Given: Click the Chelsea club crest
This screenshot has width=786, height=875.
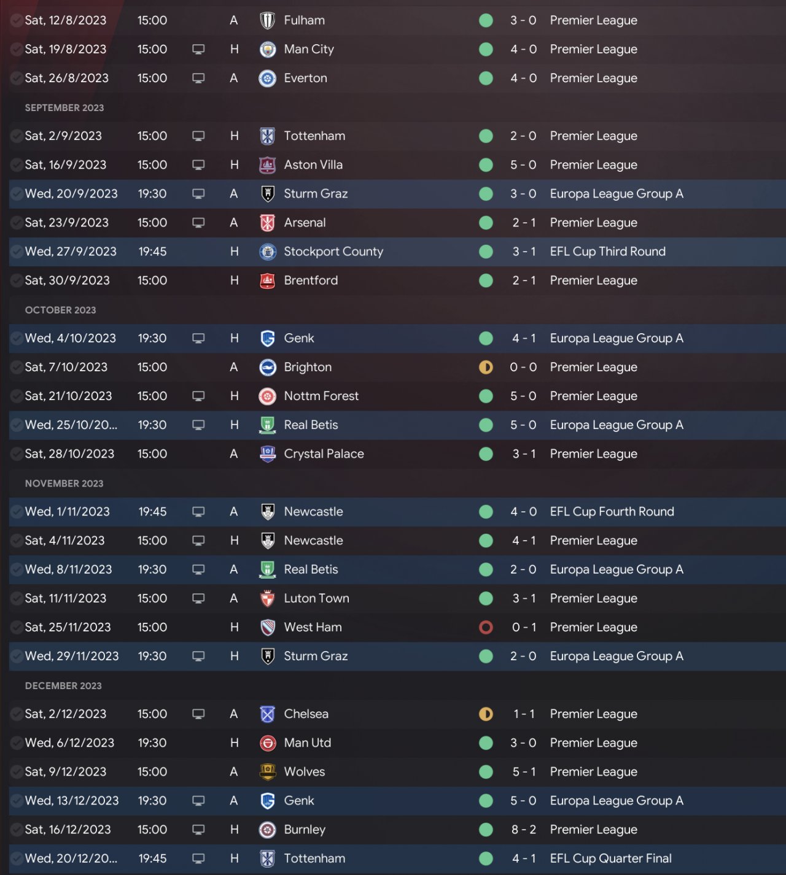Looking at the screenshot, I should pyautogui.click(x=268, y=714).
